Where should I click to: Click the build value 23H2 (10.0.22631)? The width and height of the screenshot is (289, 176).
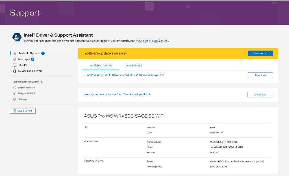coord(219,167)
